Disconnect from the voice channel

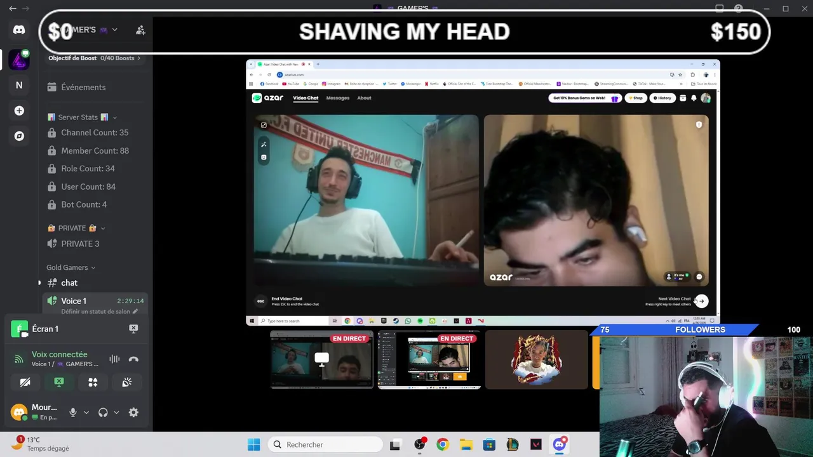pos(133,359)
